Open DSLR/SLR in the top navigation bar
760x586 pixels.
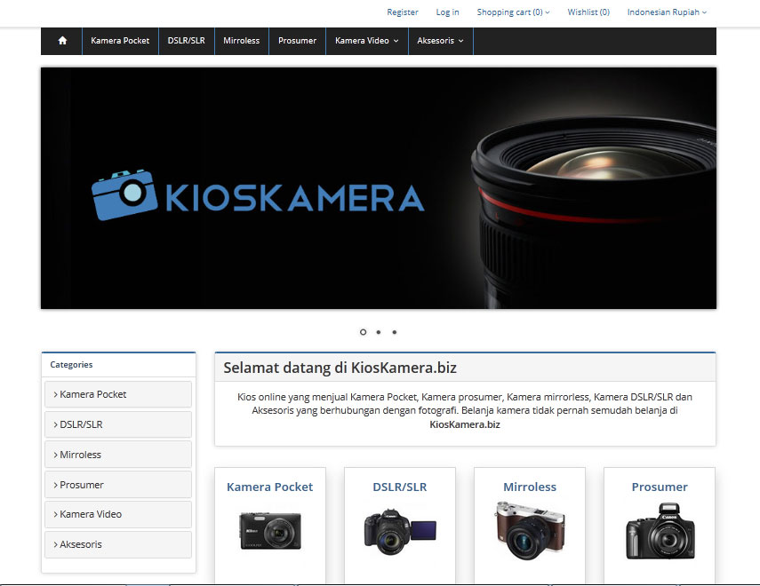186,41
